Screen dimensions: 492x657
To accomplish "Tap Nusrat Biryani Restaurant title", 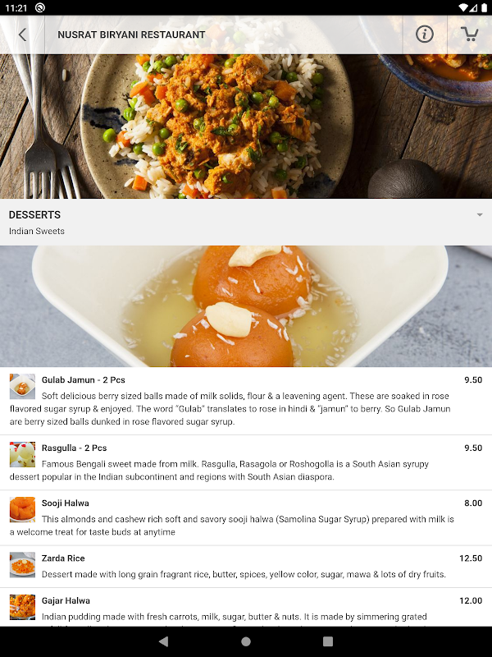I will 131,34.
